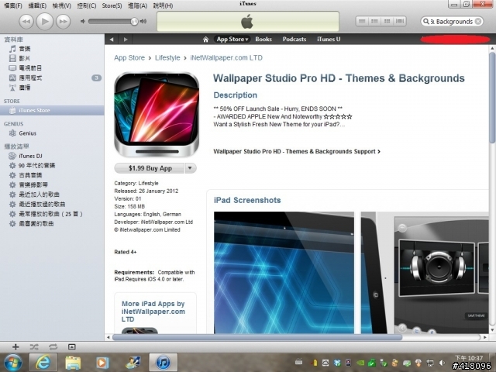Image resolution: width=496 pixels, height=372 pixels.
Task: Switch to Cover Flow view icon
Action: [400, 21]
